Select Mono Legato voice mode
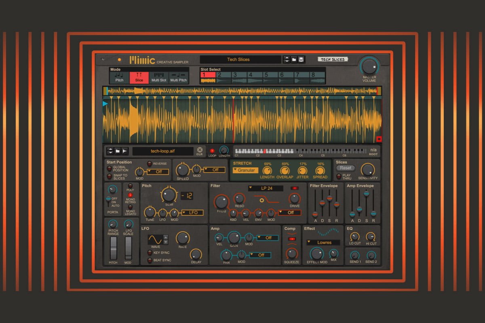The width and height of the screenshot is (485, 323). point(130,208)
